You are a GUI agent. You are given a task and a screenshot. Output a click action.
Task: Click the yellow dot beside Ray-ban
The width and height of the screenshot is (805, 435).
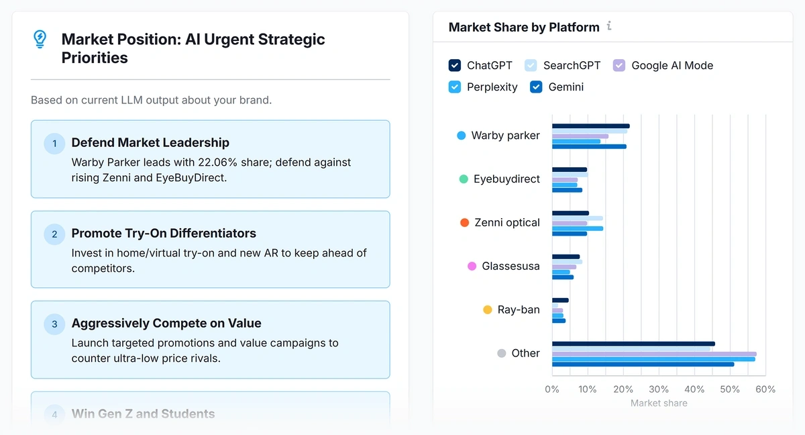[x=486, y=309]
